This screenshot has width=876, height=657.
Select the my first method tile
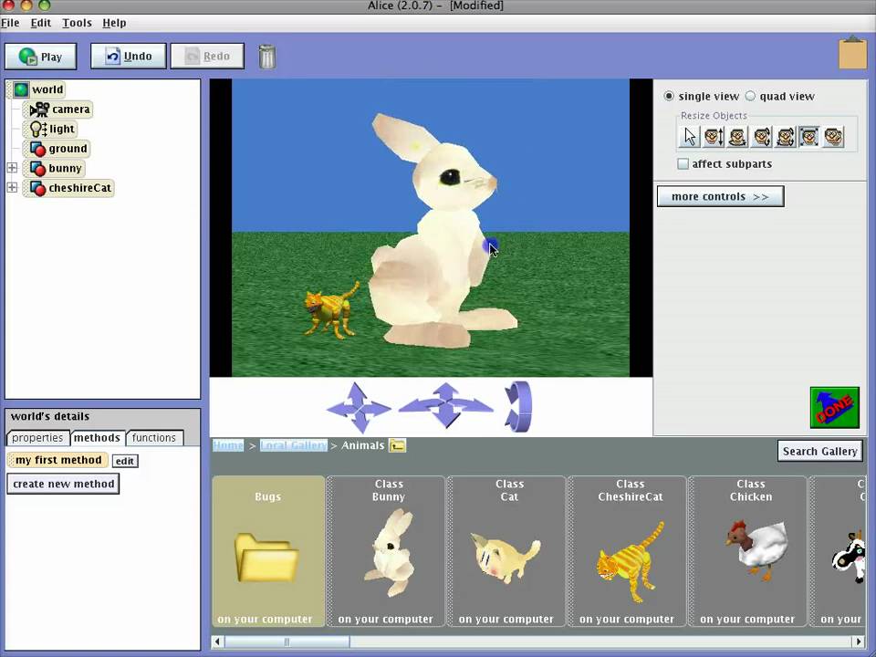click(58, 460)
